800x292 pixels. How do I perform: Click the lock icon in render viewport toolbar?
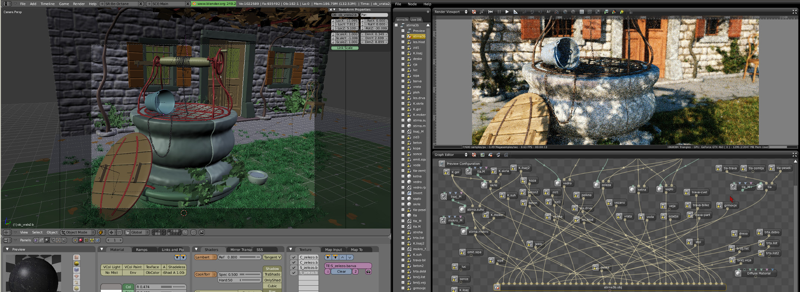click(630, 12)
